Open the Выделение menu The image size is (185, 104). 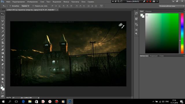(57, 2)
